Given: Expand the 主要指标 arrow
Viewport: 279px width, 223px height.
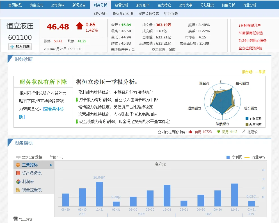Looking at the screenshot, I should click(x=51, y=165).
